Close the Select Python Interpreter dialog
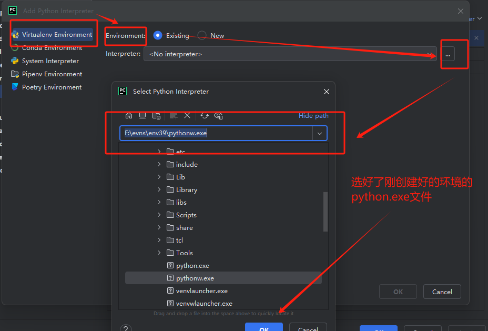 326,92
